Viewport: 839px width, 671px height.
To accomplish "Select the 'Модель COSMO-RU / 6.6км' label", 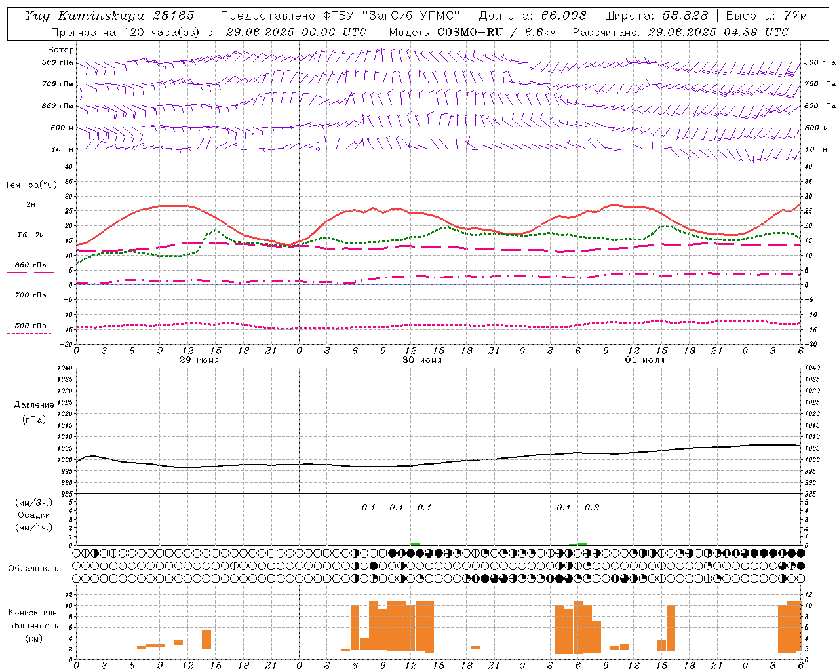I will pos(473,32).
